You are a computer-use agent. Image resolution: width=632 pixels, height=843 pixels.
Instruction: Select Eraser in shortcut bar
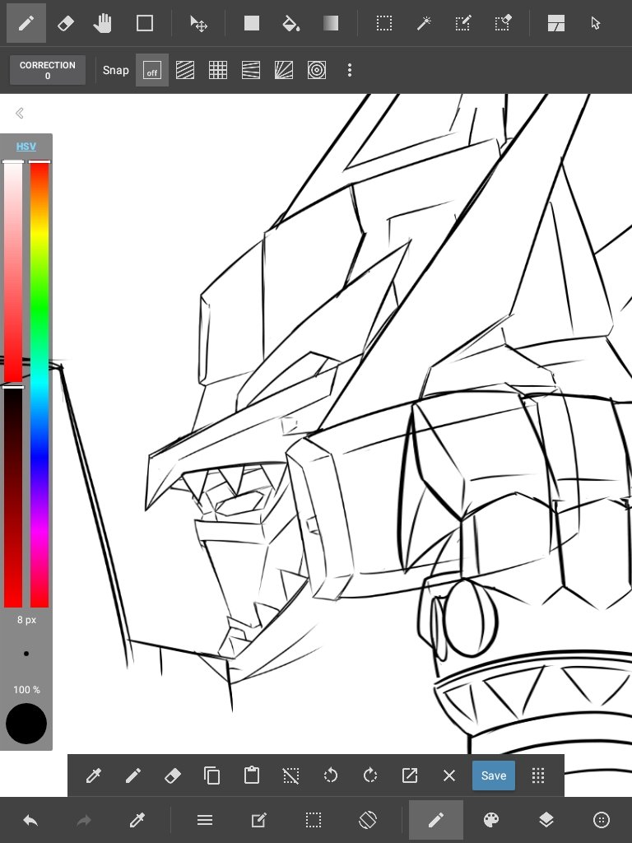pos(173,775)
